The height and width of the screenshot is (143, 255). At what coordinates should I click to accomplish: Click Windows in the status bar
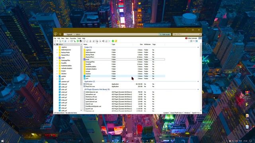click(187, 113)
